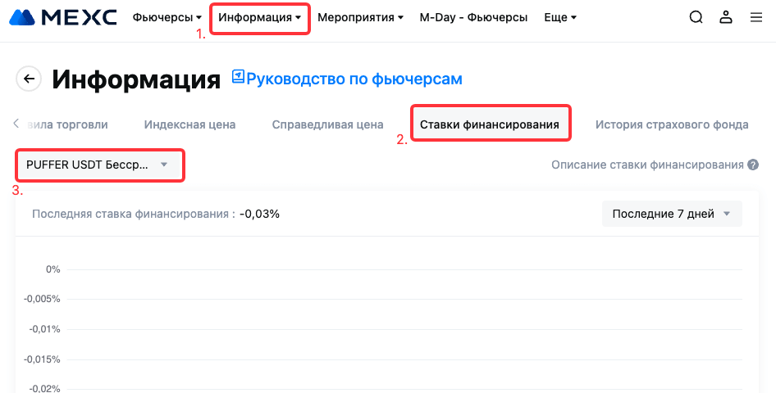
Task: Select the Ставки финансирования tab
Action: point(490,124)
